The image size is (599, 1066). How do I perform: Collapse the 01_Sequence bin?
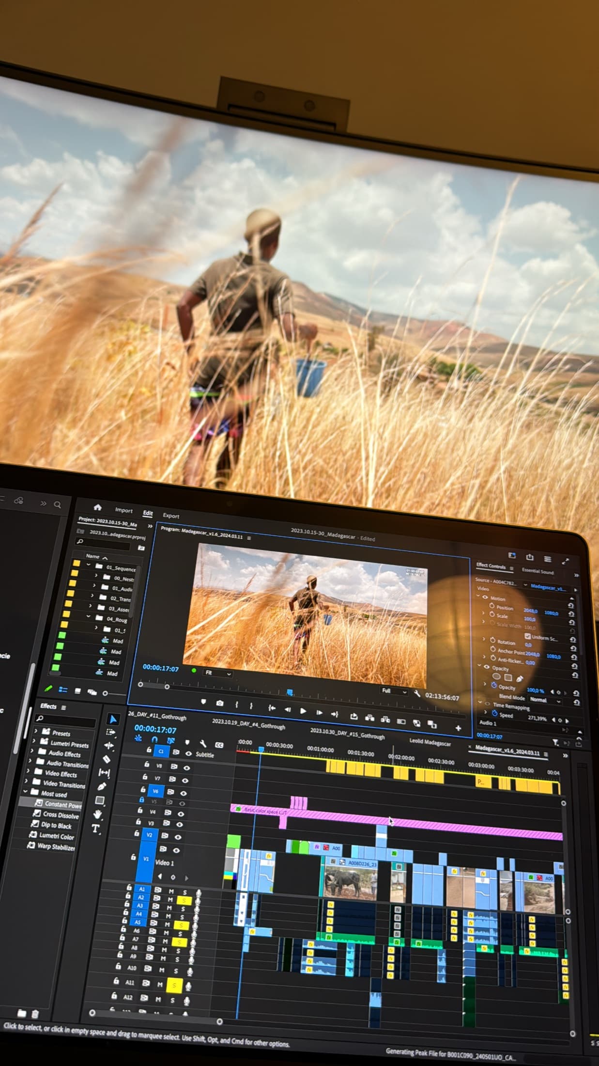88,565
